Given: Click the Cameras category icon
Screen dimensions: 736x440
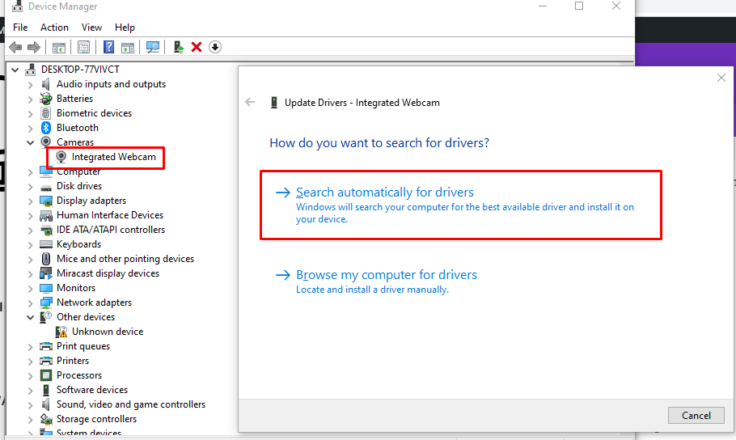Looking at the screenshot, I should point(46,142).
